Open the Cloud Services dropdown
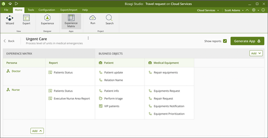 (208, 10)
